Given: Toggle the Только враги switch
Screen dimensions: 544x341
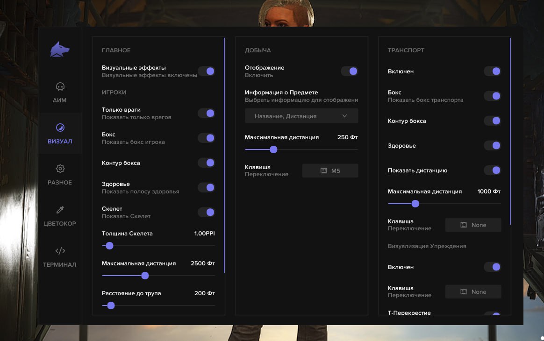Looking at the screenshot, I should [x=206, y=113].
